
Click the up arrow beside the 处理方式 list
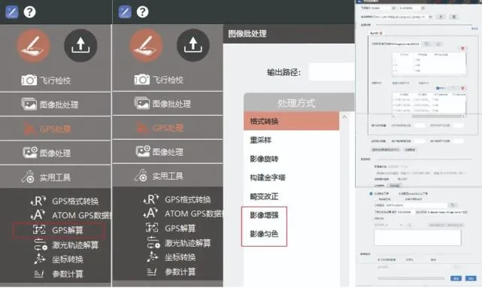coord(344,117)
